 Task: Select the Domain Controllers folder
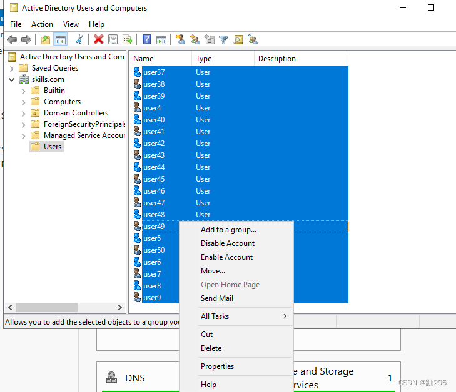tap(76, 113)
